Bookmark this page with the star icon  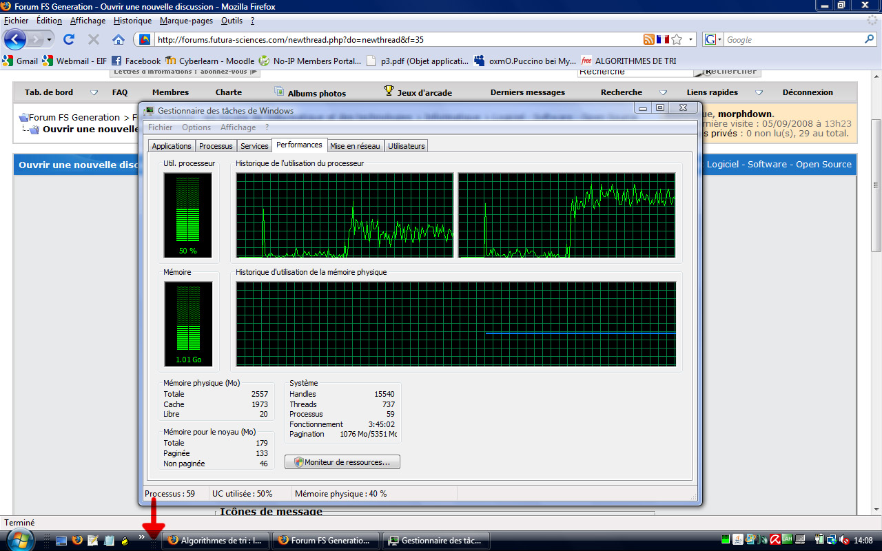point(677,39)
